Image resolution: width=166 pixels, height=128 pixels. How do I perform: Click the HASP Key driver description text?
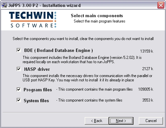coord(87,78)
